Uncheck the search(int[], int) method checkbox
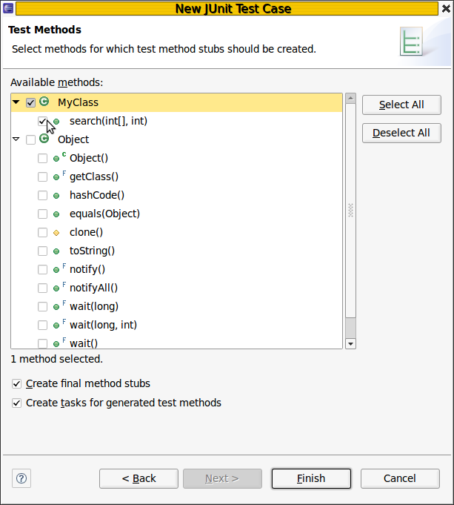Screen dimensions: 454x505 42,122
